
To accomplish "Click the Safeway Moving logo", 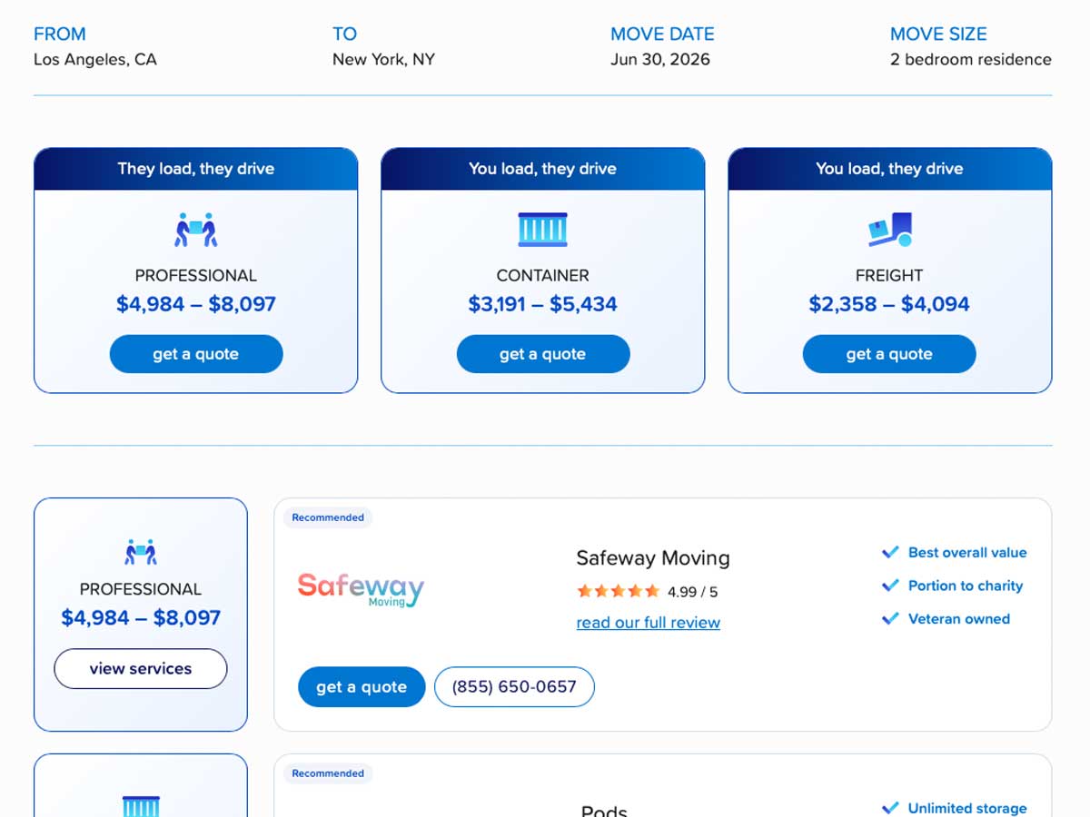I will (361, 589).
